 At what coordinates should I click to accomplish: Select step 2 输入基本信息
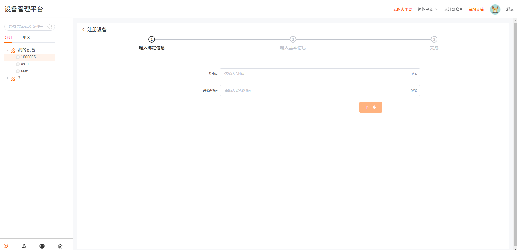click(x=293, y=43)
